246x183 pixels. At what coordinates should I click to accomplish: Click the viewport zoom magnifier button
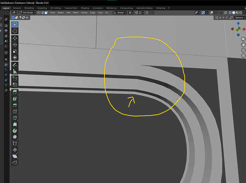pos(243,39)
